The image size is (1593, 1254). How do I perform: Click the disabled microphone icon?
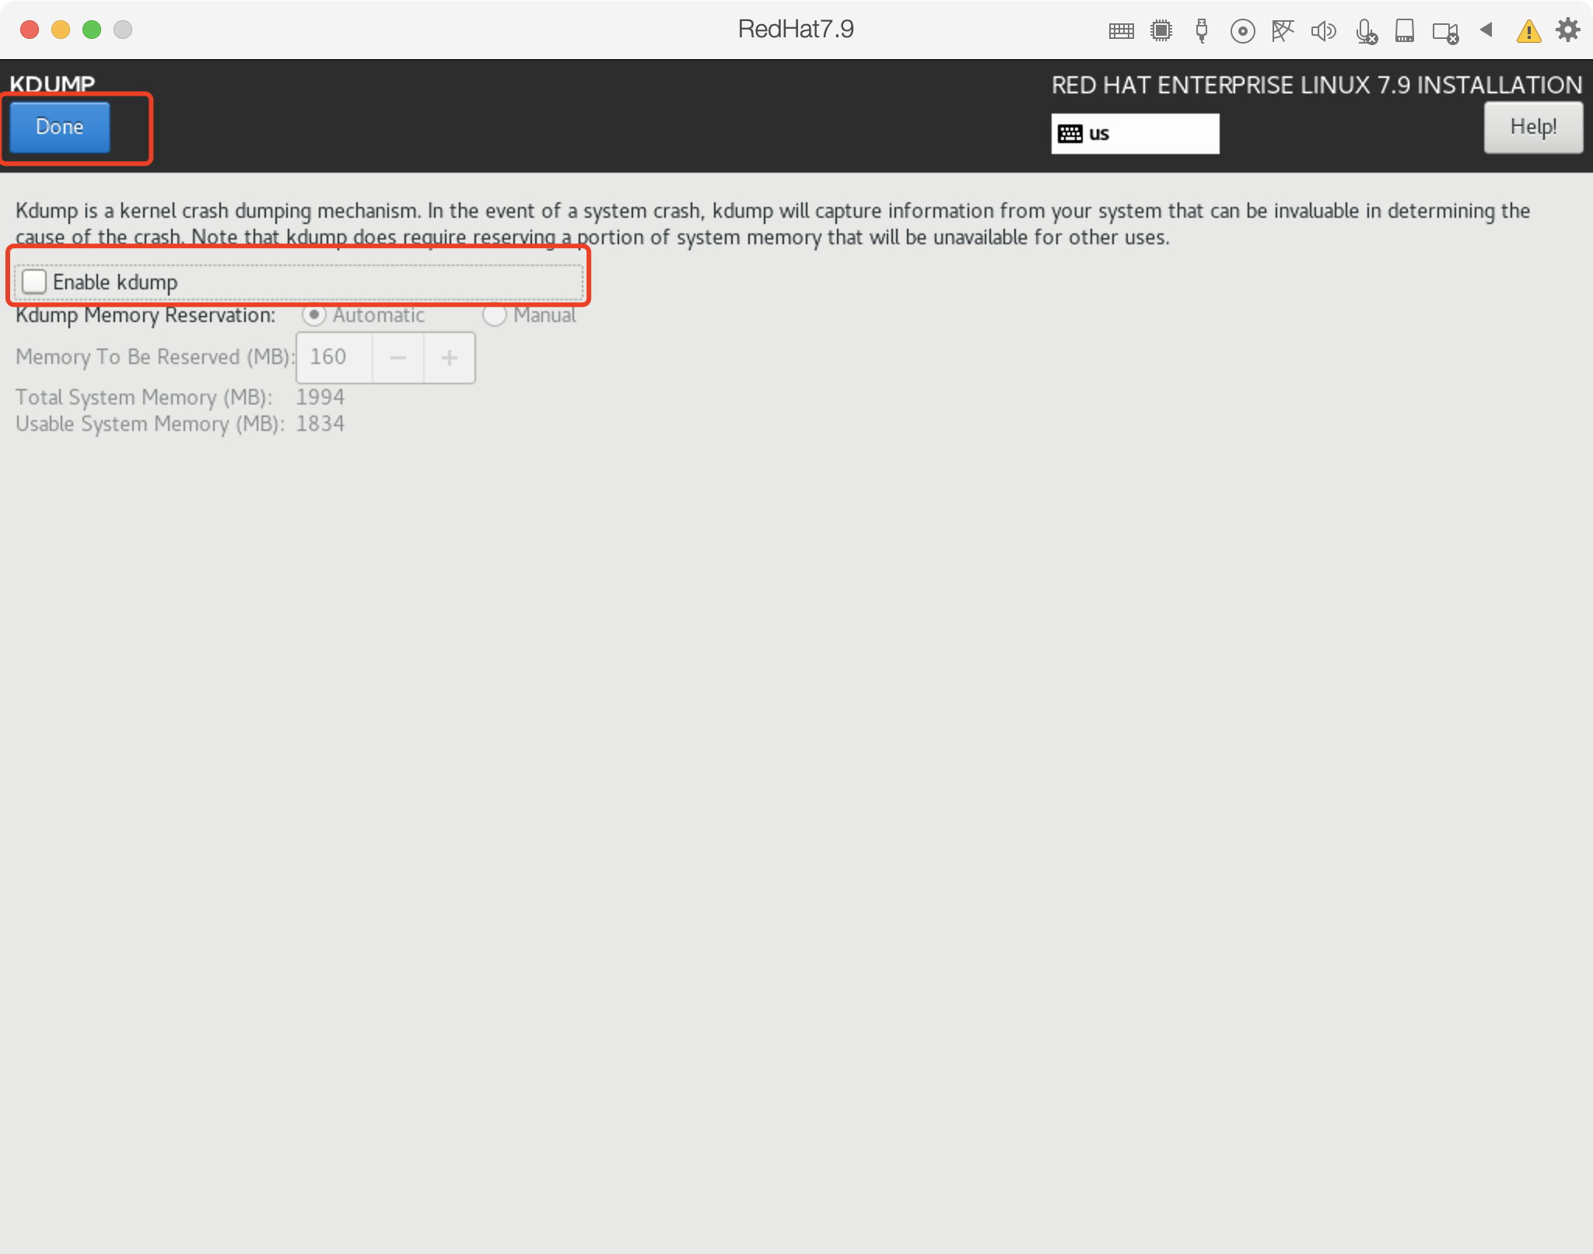coord(1365,31)
